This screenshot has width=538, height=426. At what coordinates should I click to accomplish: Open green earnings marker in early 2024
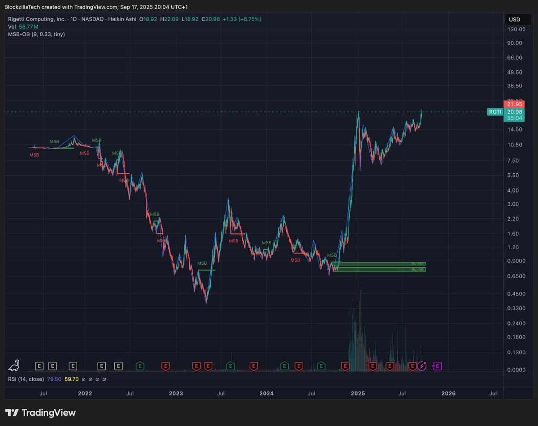(x=284, y=366)
